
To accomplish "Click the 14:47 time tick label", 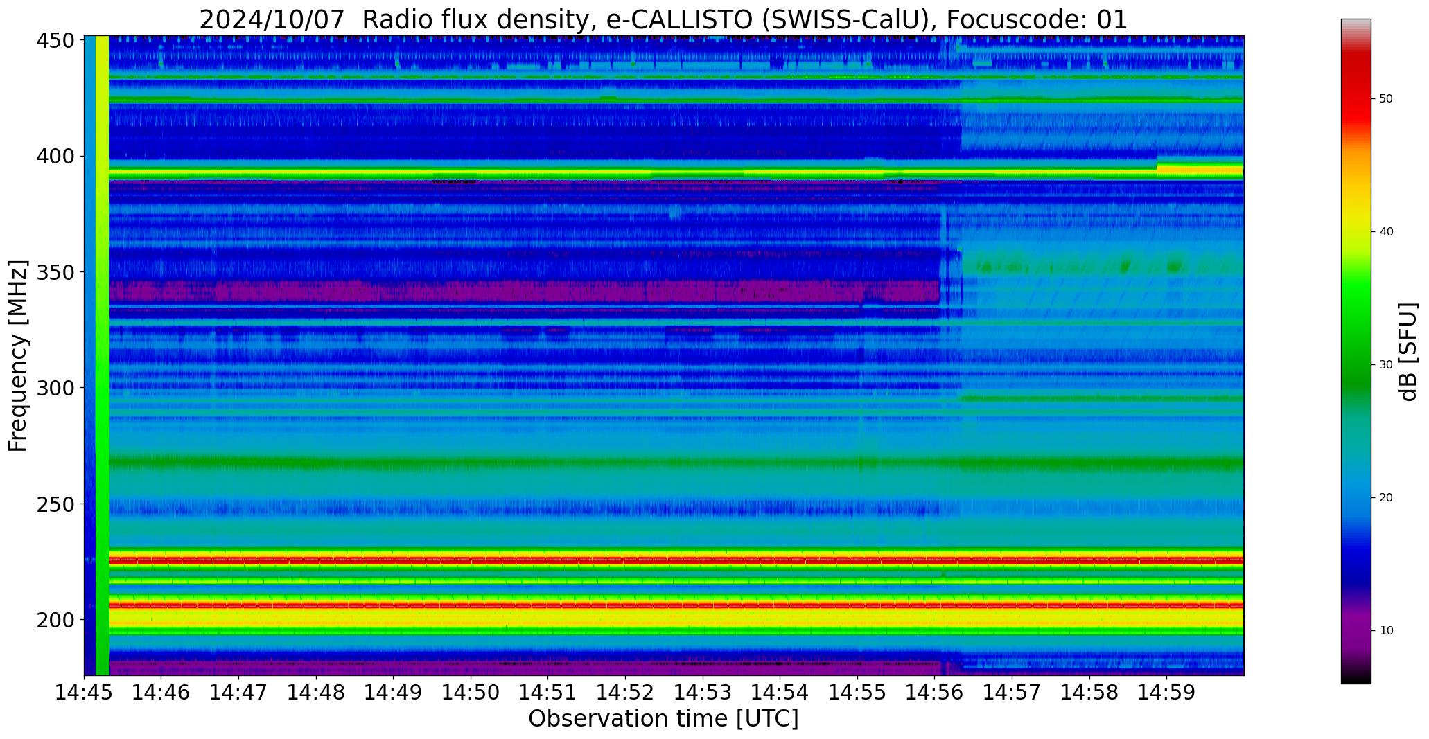I will coord(239,691).
